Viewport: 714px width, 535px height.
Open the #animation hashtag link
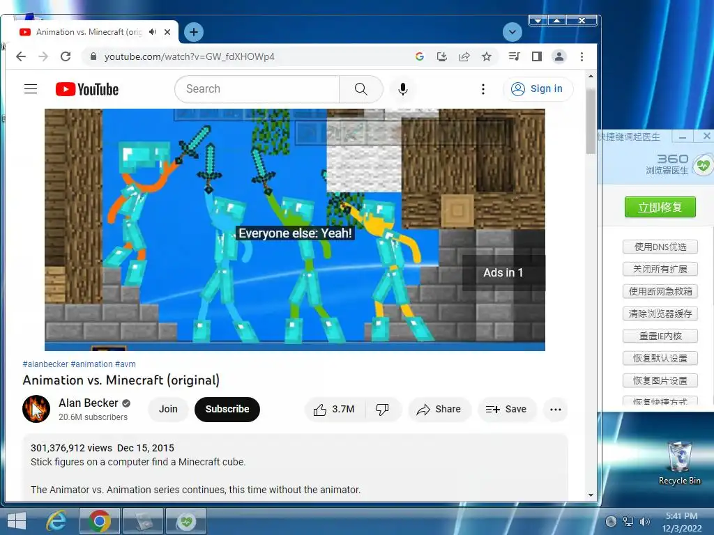[91, 364]
